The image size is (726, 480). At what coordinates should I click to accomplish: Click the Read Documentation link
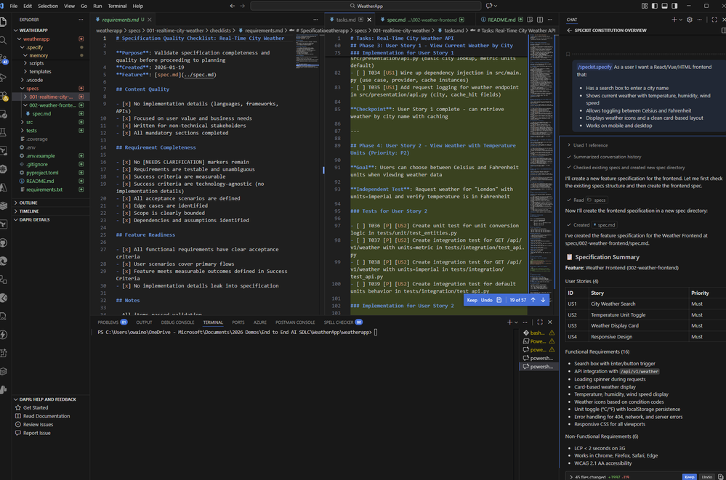point(47,416)
